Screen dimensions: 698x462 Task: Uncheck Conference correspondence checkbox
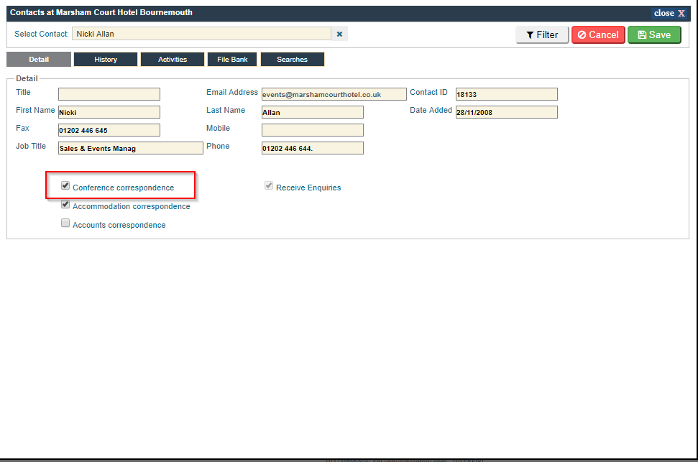coord(65,185)
